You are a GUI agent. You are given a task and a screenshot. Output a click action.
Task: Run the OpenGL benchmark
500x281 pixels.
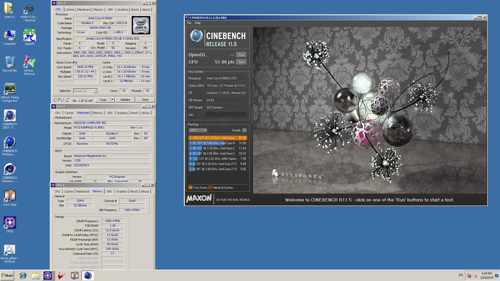pos(241,55)
